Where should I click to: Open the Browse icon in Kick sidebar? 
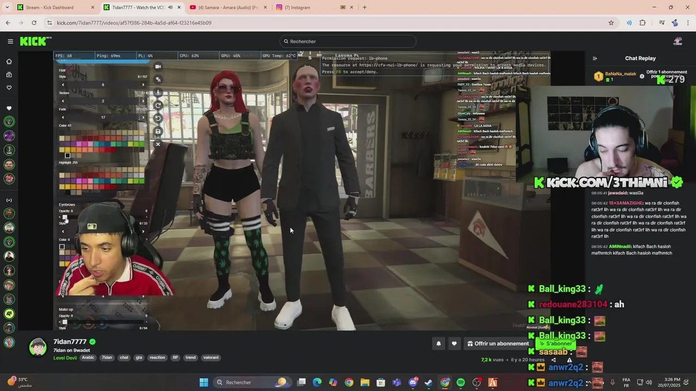point(9,74)
